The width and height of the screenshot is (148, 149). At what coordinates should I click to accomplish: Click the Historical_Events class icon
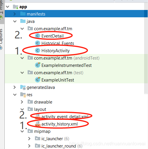point(38,43)
